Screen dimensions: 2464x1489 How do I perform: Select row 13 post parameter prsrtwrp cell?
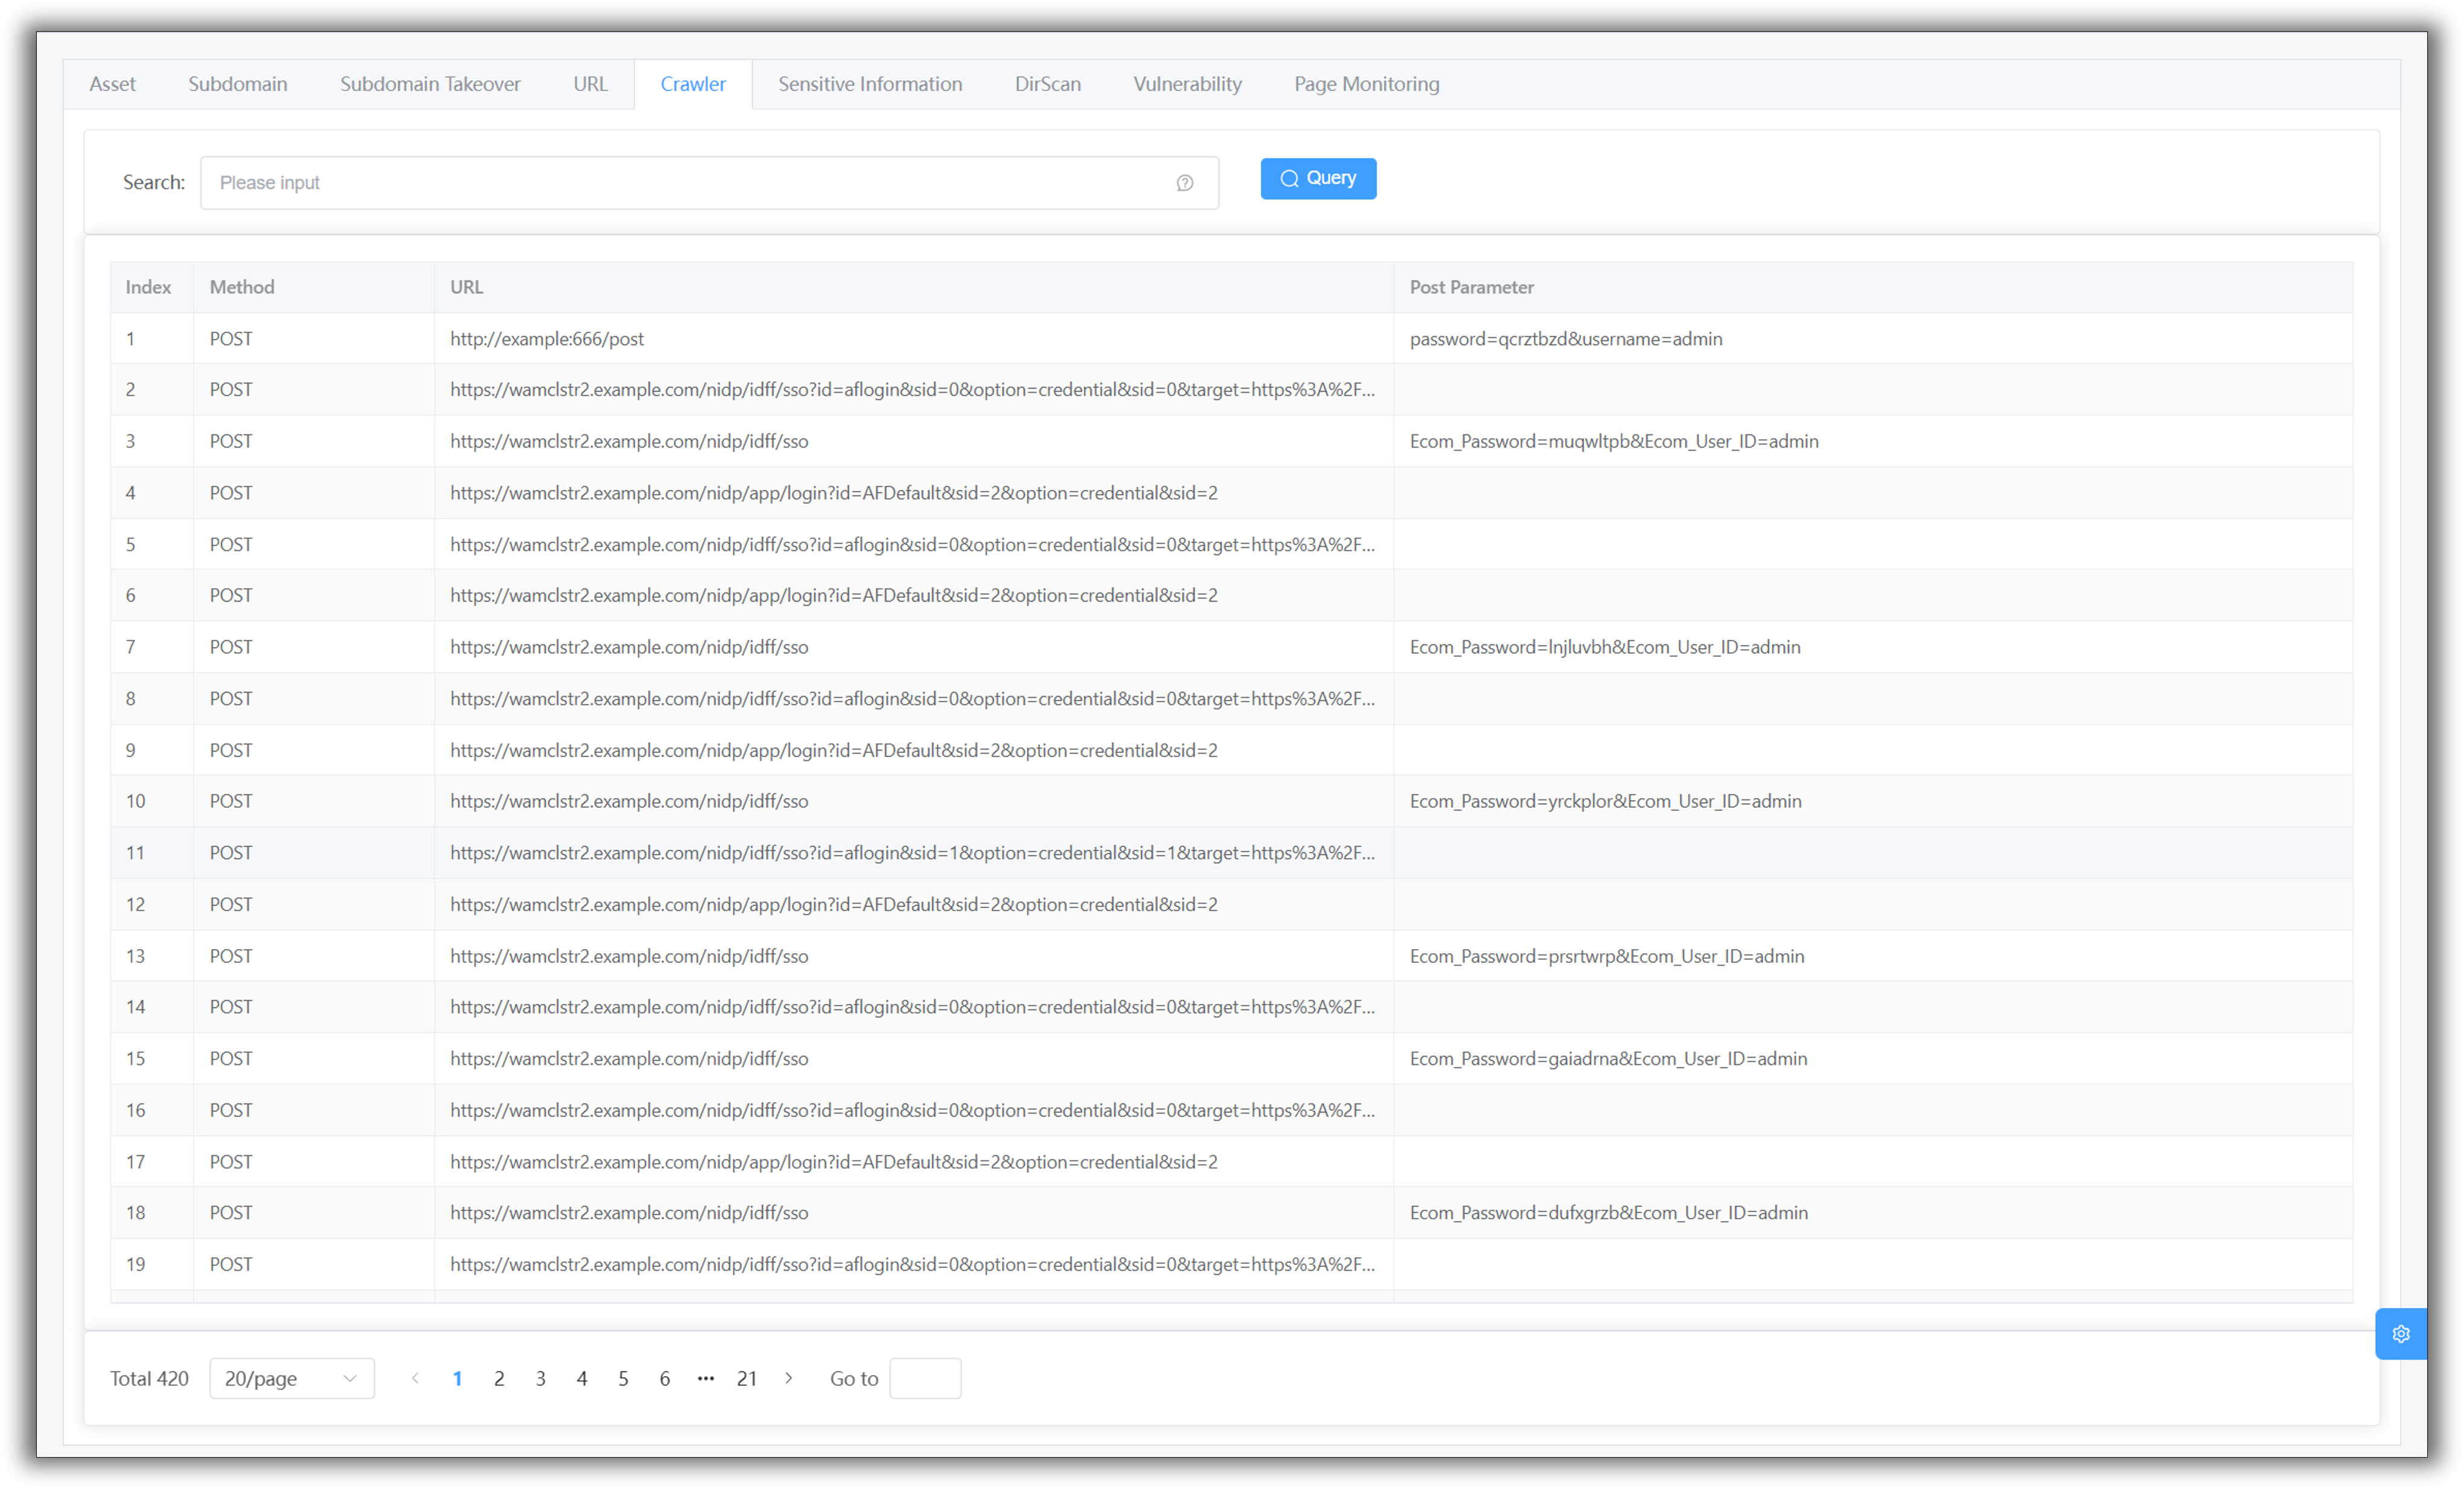pos(1606,955)
